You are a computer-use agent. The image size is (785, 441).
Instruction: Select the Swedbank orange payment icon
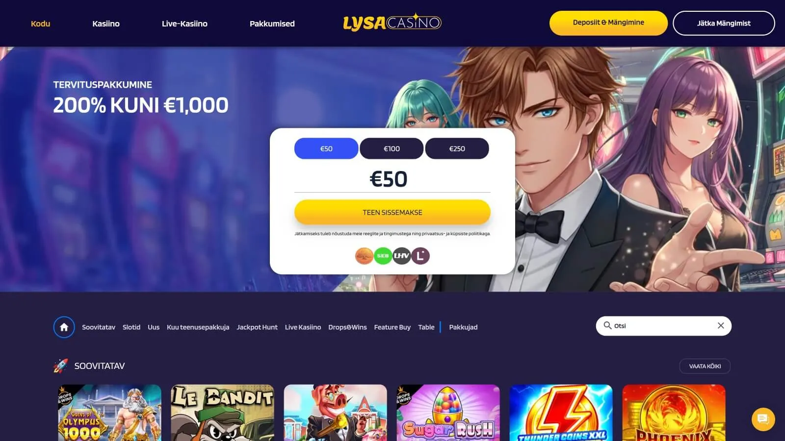364,256
